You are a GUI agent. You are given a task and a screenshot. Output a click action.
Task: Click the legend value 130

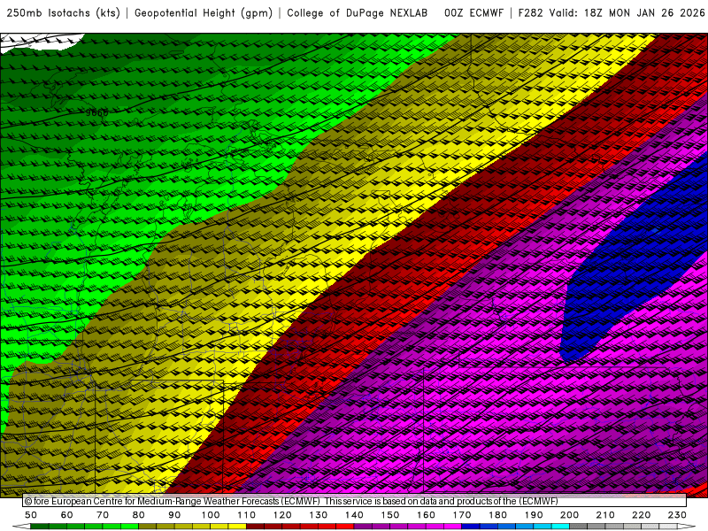(318, 515)
